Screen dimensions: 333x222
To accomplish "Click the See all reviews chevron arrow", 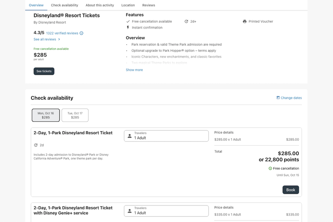I will point(59,39).
